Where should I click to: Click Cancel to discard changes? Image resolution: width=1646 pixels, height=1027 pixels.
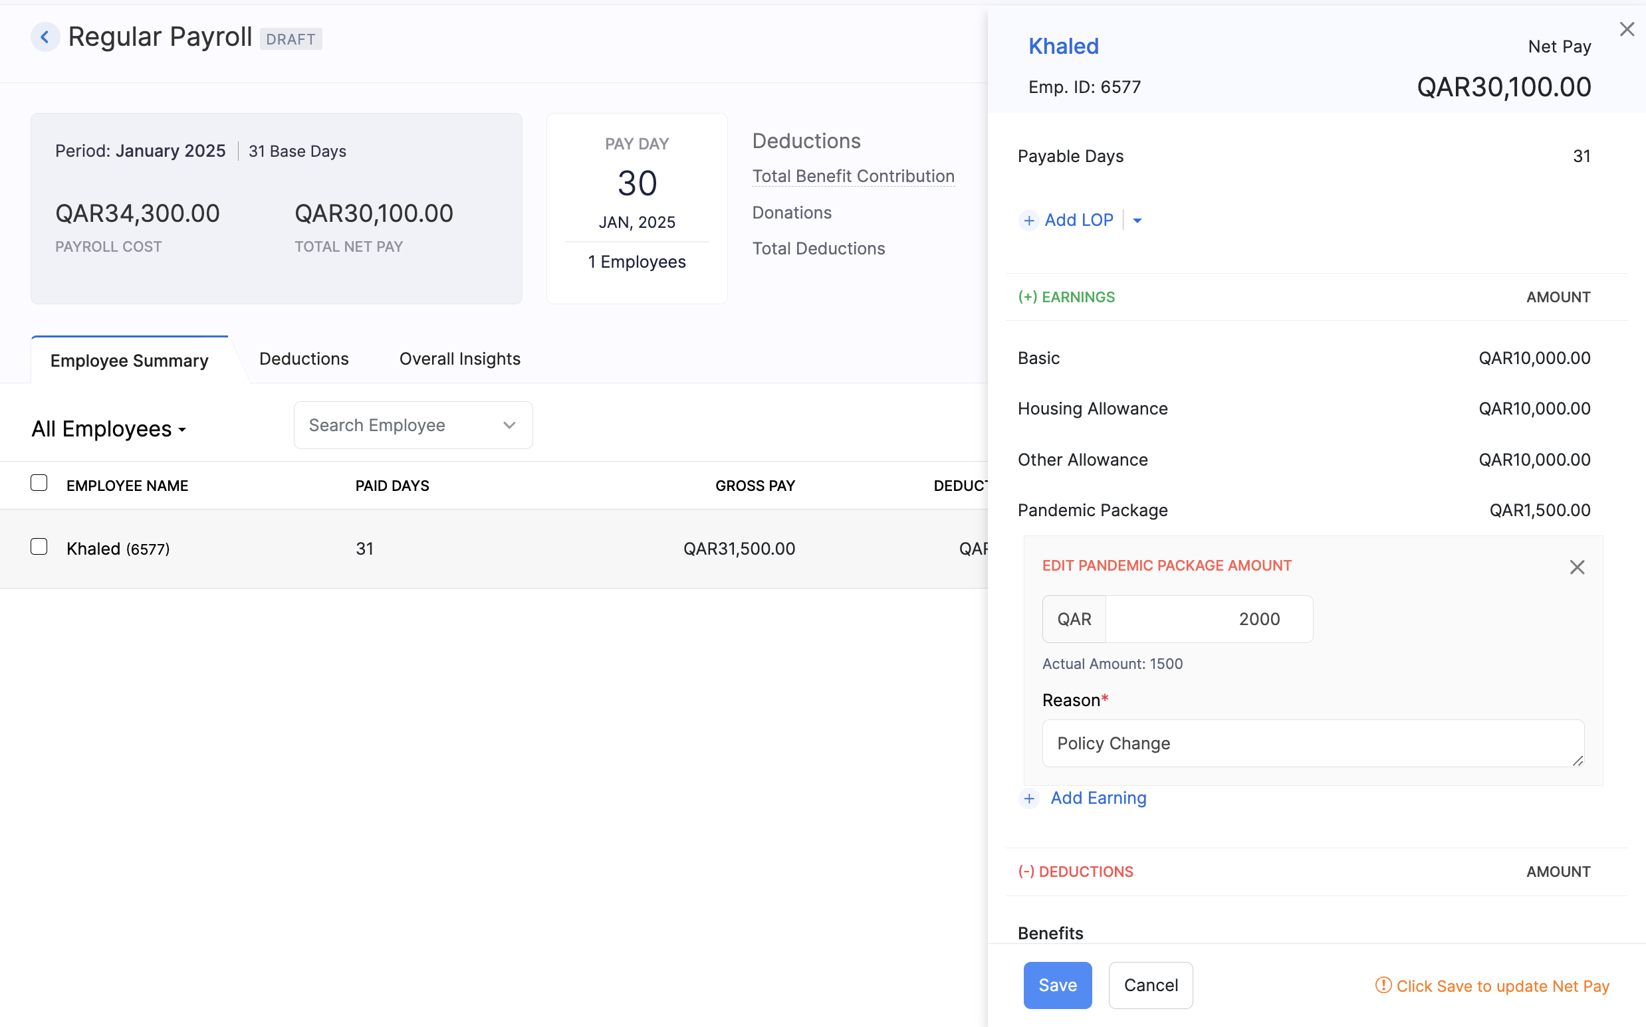1150,985
